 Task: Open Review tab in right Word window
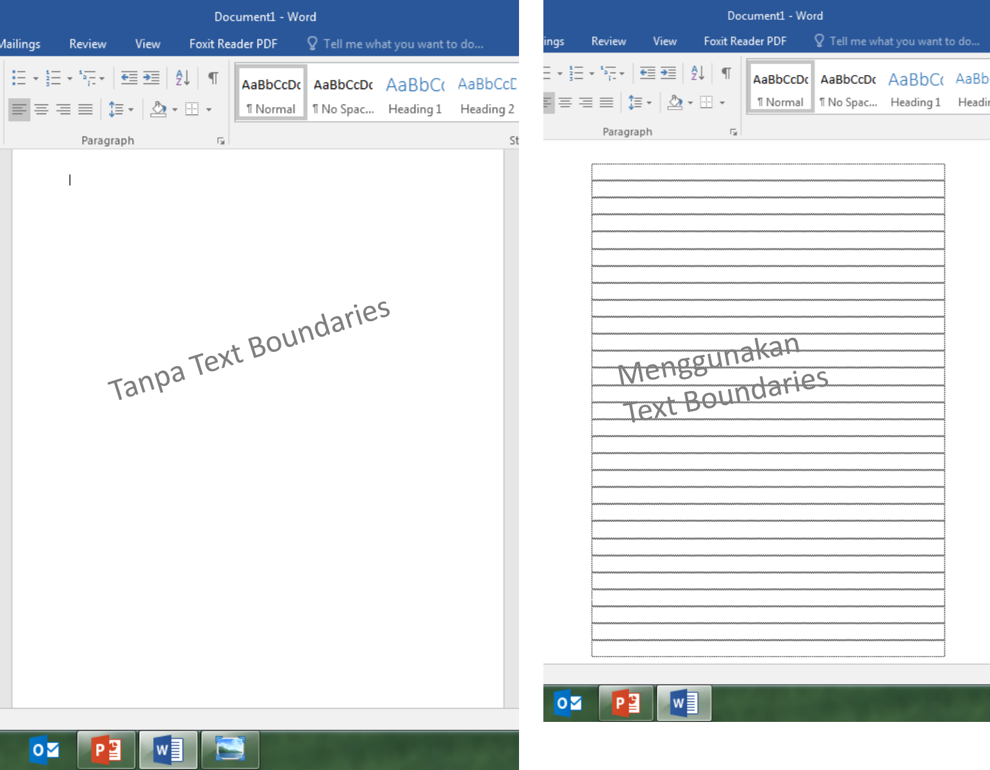609,41
